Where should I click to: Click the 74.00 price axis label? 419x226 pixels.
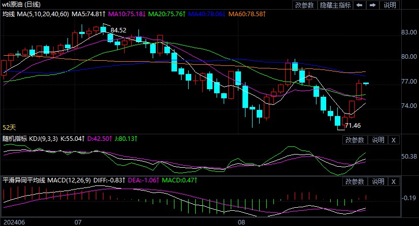point(409,106)
